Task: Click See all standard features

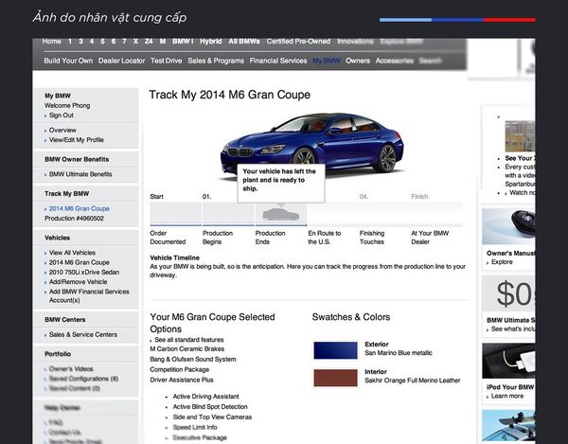Action: 188,340
